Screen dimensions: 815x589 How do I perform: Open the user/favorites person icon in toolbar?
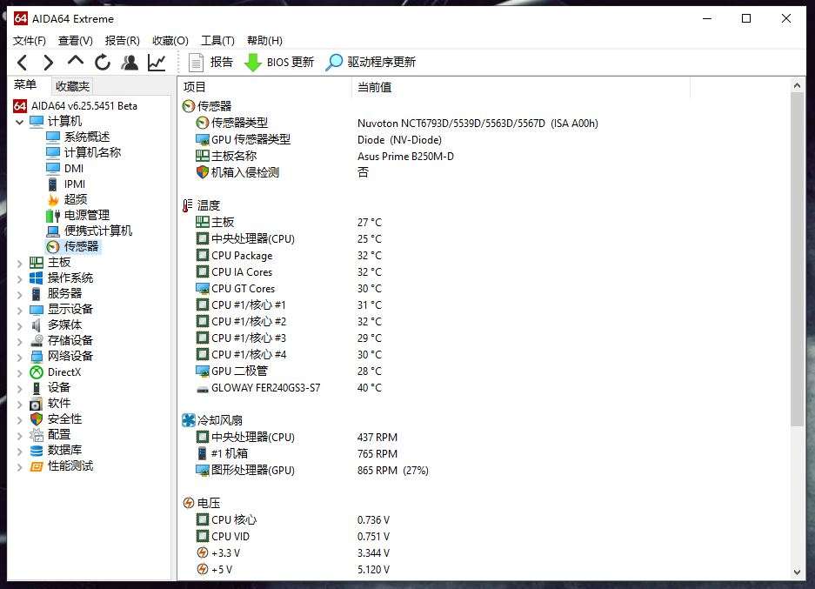(130, 63)
